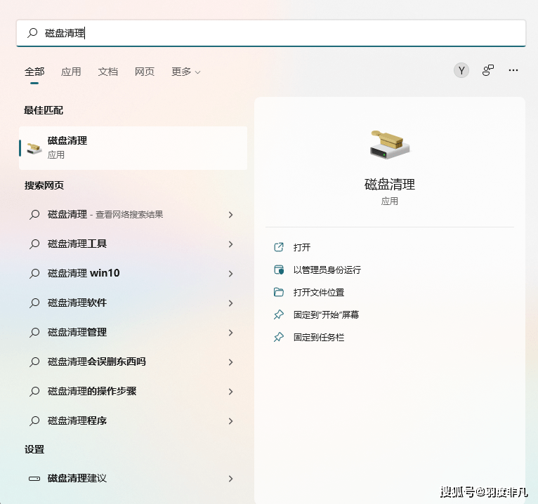538x504 pixels.
Task: Expand chevron for 磁盘清理 win10
Action: (230, 274)
